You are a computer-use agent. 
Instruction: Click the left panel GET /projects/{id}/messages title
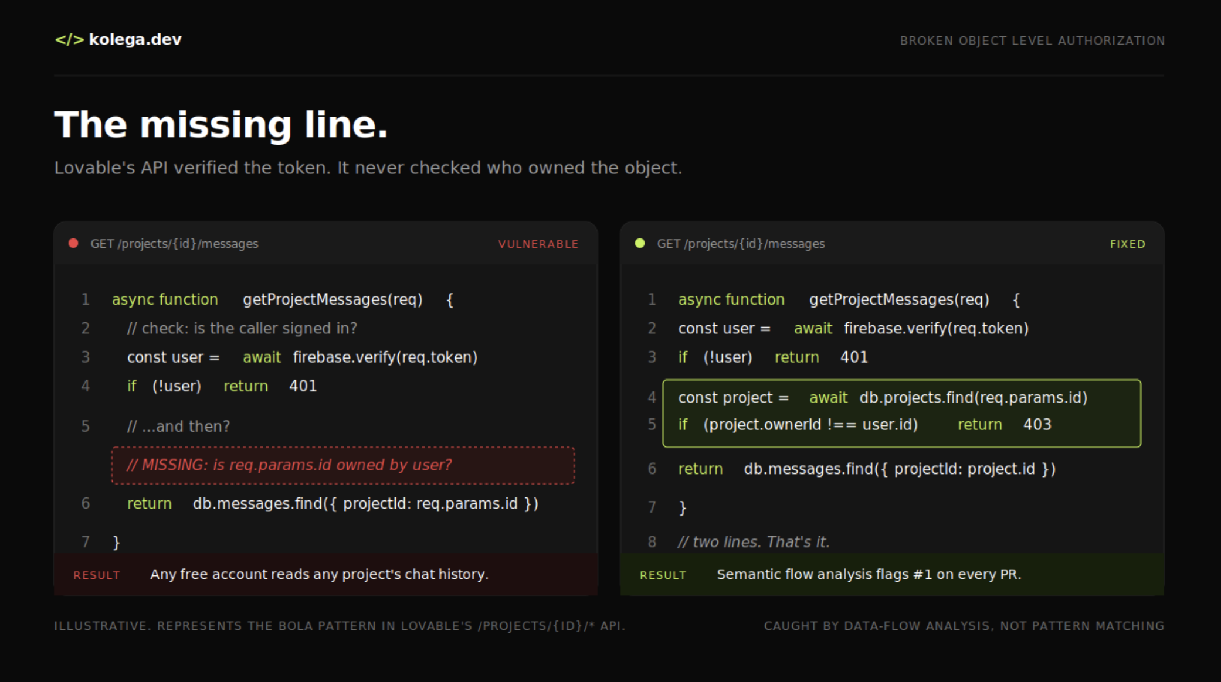tap(174, 244)
